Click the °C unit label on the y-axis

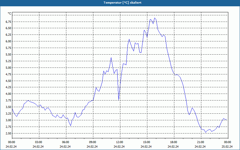pos(10,13)
